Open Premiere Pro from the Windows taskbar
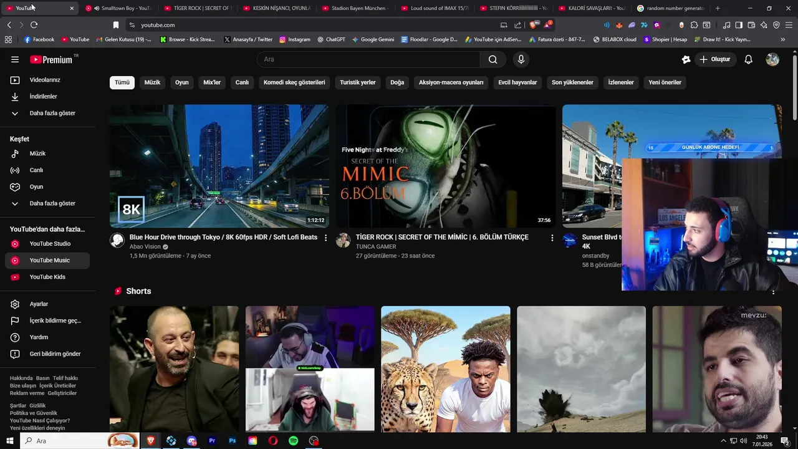The image size is (798, 449). point(212,441)
